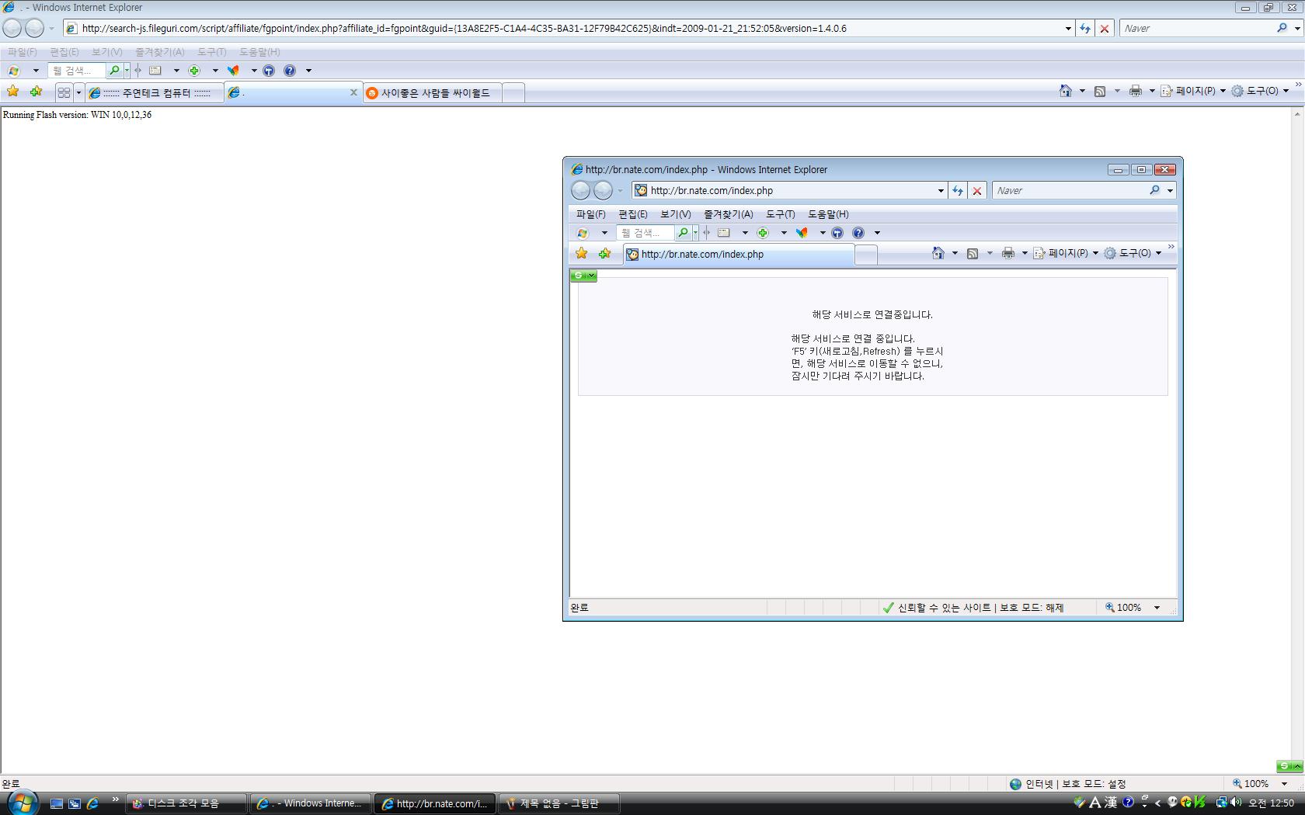1305x815 pixels.
Task: Click the Naver search box in the br.nate.com popup
Action: pos(1070,191)
